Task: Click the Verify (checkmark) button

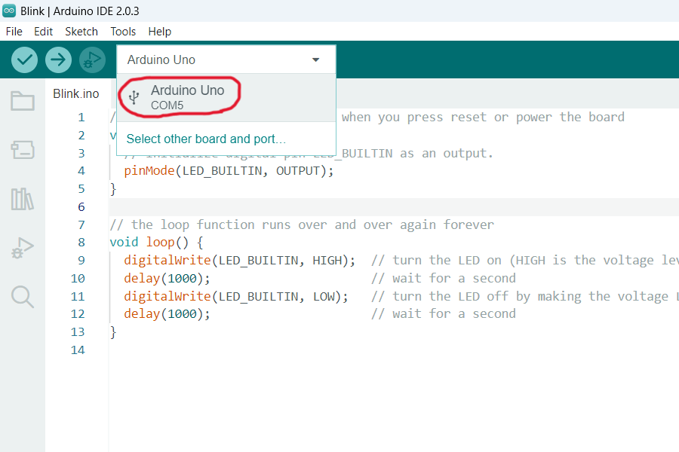Action: pyautogui.click(x=23, y=60)
